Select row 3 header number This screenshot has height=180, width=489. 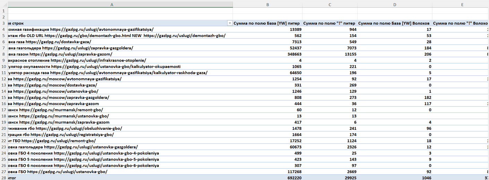click(3, 23)
